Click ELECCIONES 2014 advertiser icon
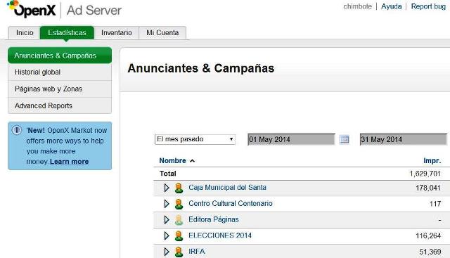Viewport: 450px width, 258px height. [179, 236]
